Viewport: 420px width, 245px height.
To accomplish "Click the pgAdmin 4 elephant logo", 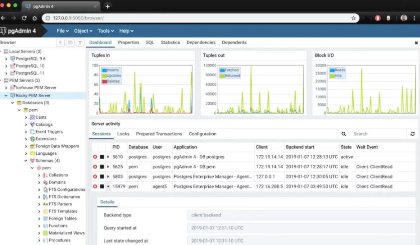I will click(4, 31).
